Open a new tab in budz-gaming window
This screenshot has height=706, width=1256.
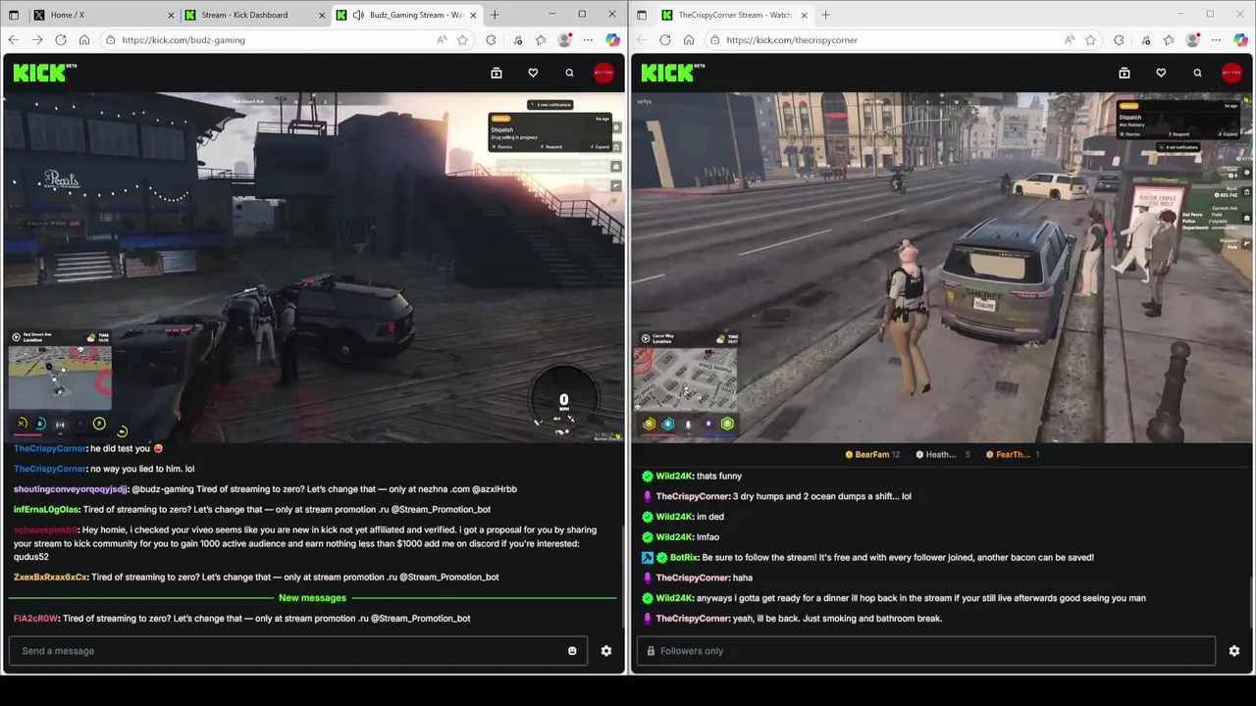click(x=495, y=15)
